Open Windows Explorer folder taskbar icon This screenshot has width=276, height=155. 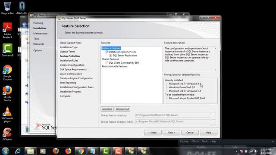(31, 151)
